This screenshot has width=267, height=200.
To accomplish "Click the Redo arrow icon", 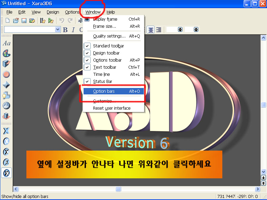I will pyautogui.click(x=70, y=21).
